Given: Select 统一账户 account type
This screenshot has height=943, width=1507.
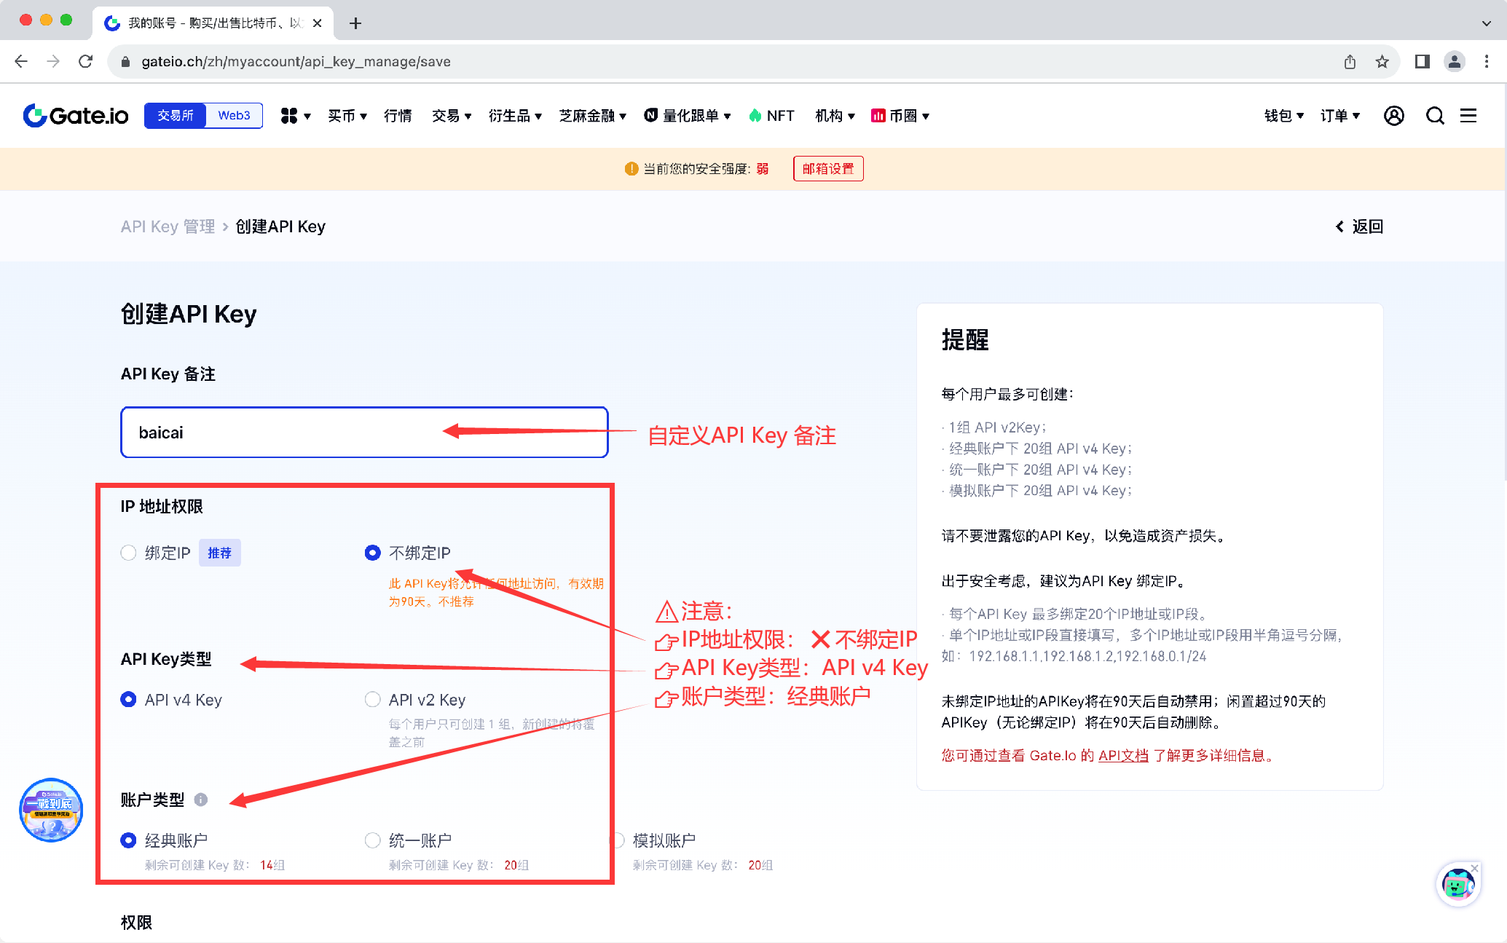Looking at the screenshot, I should tap(372, 840).
